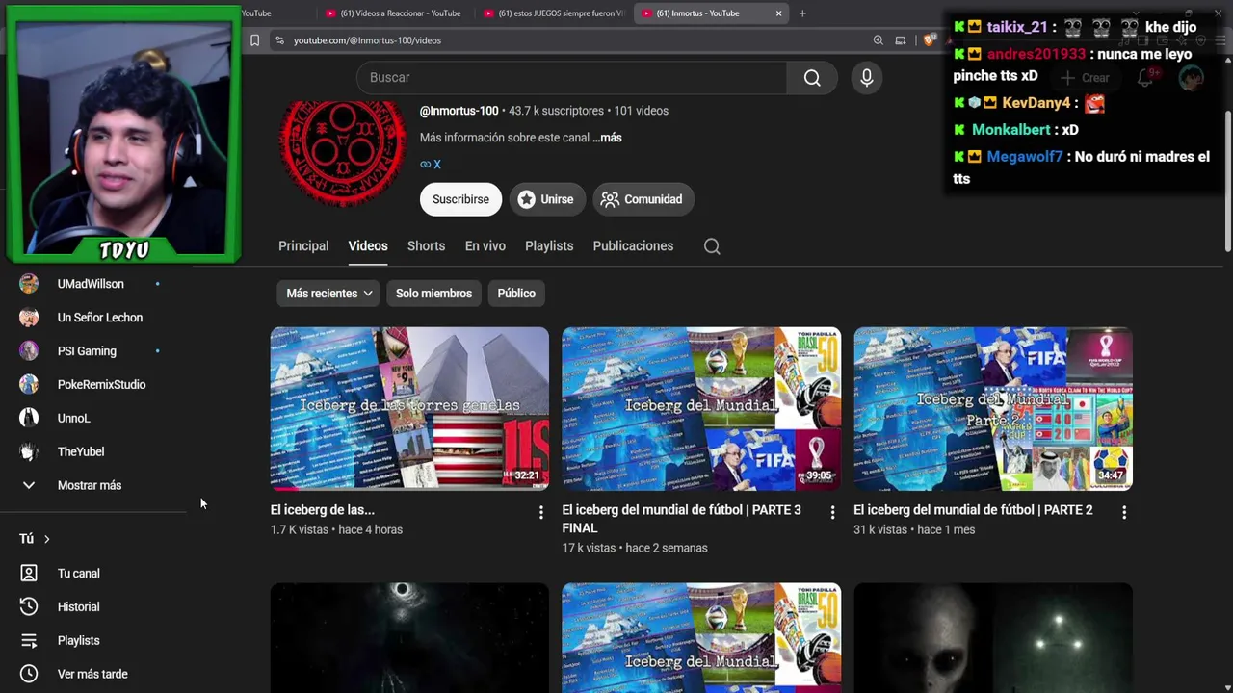
Task: Expand channel description with ...más
Action: tap(607, 138)
